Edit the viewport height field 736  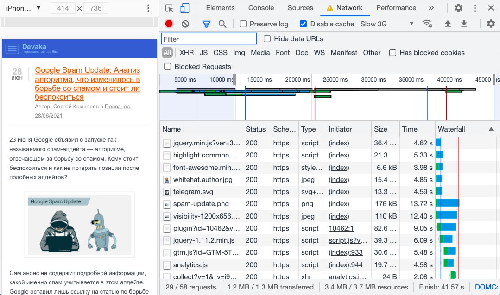click(95, 8)
